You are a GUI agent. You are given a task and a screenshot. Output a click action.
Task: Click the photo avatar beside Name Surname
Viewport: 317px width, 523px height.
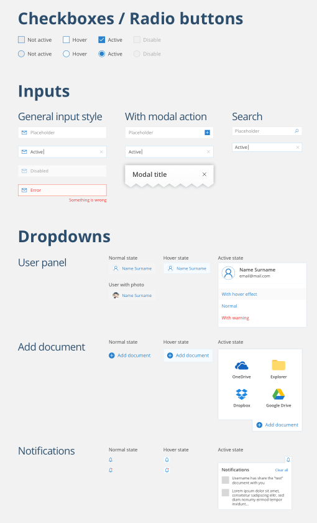[x=116, y=295]
